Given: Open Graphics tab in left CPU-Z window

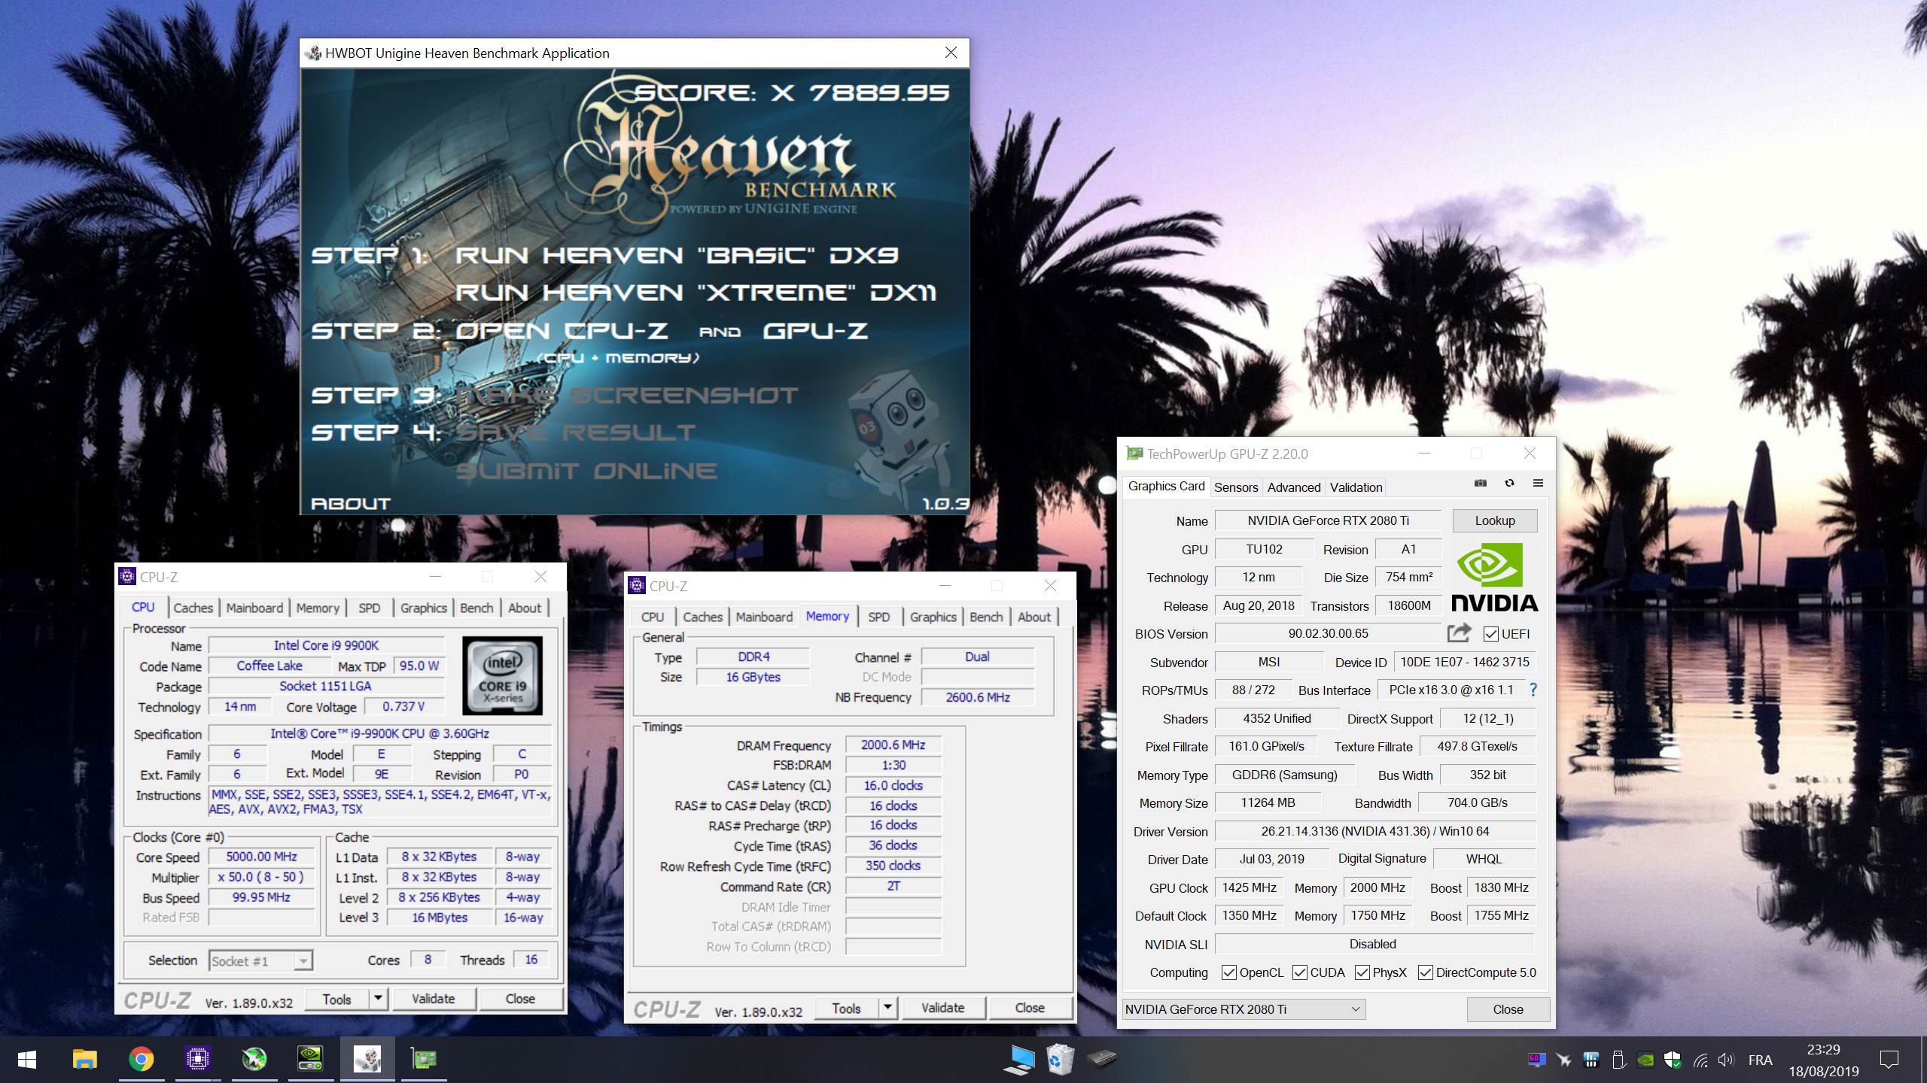Looking at the screenshot, I should pyautogui.click(x=423, y=608).
